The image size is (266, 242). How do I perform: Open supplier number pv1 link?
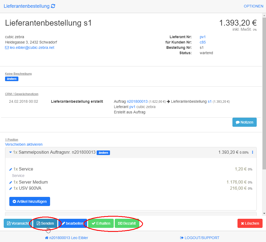[203, 37]
